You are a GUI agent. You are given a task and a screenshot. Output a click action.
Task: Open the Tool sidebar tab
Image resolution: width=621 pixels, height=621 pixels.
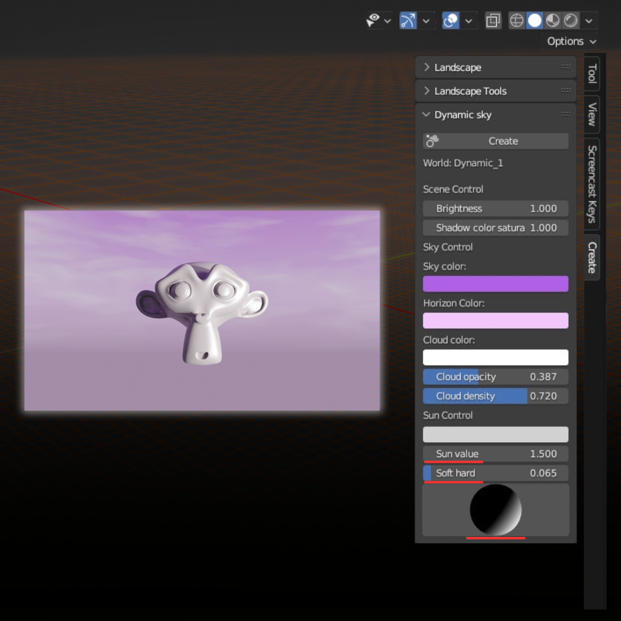[592, 74]
